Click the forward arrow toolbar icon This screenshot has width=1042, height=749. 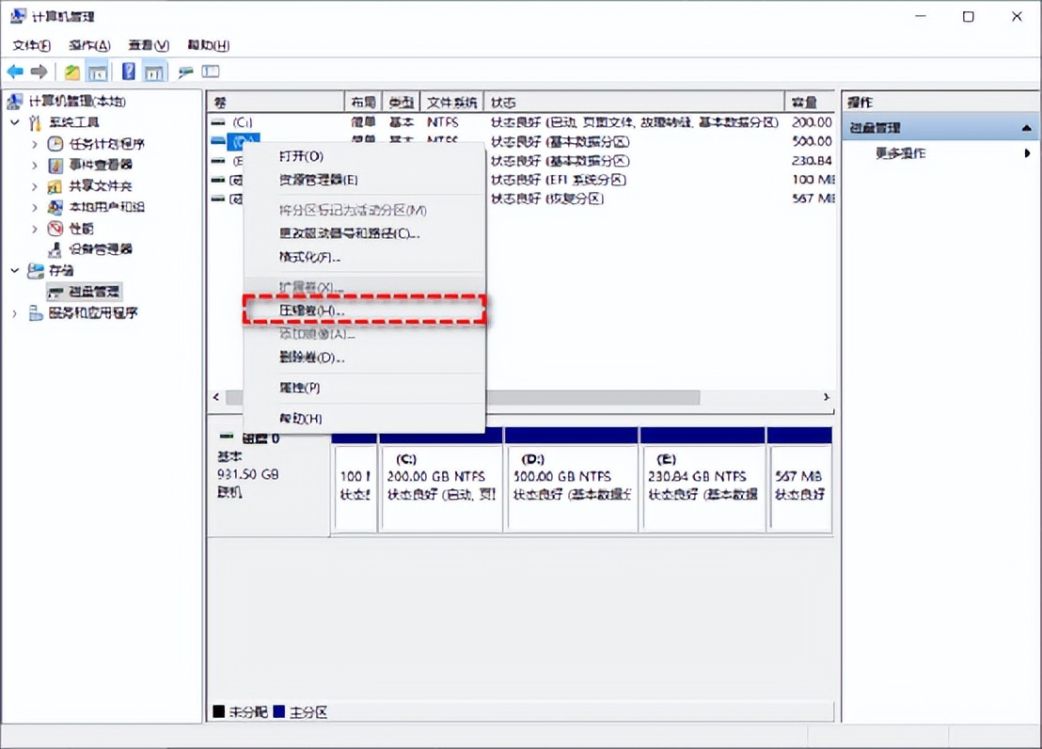39,72
